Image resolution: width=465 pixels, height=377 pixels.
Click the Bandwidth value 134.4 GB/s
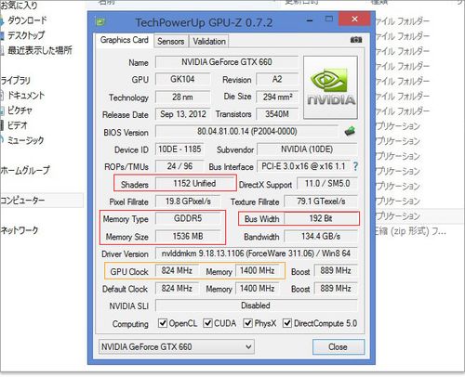pyautogui.click(x=321, y=237)
